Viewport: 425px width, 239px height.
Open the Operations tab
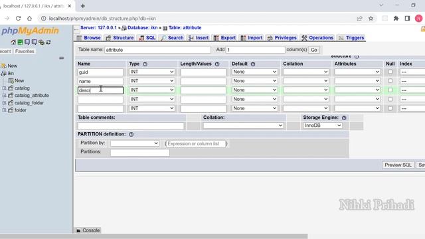tap(317, 38)
